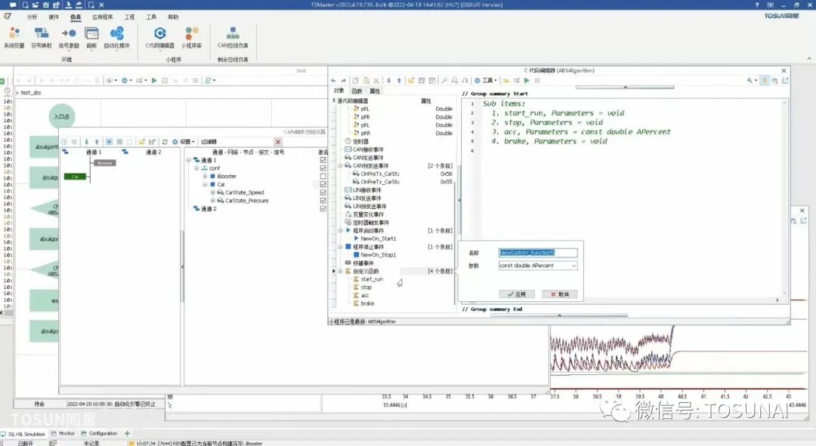This screenshot has height=446, width=816.
Task: Open the Configuration tab at the bottom
Action: click(x=99, y=433)
